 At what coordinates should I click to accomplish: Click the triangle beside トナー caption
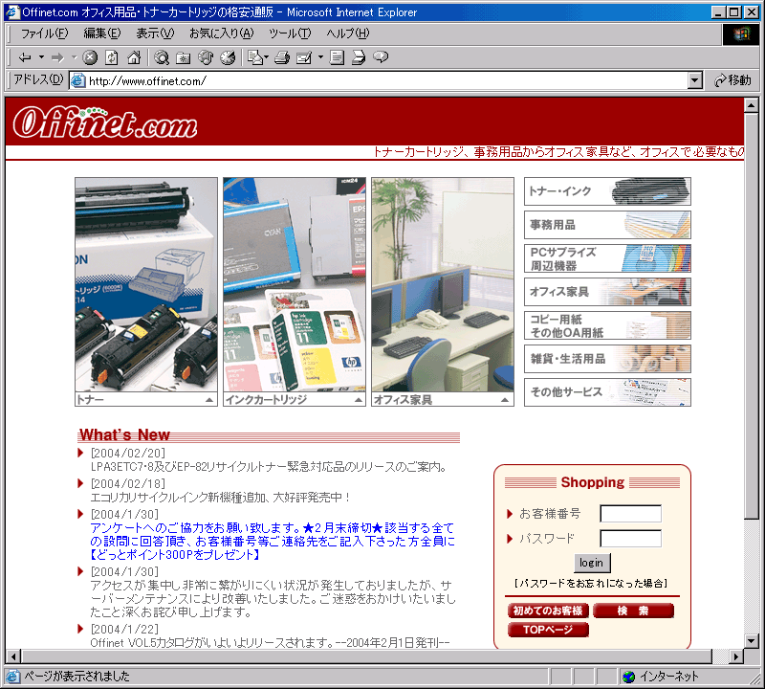[209, 400]
